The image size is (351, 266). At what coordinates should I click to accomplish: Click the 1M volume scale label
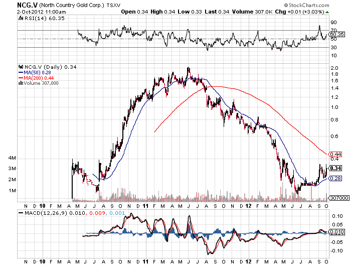12,191
